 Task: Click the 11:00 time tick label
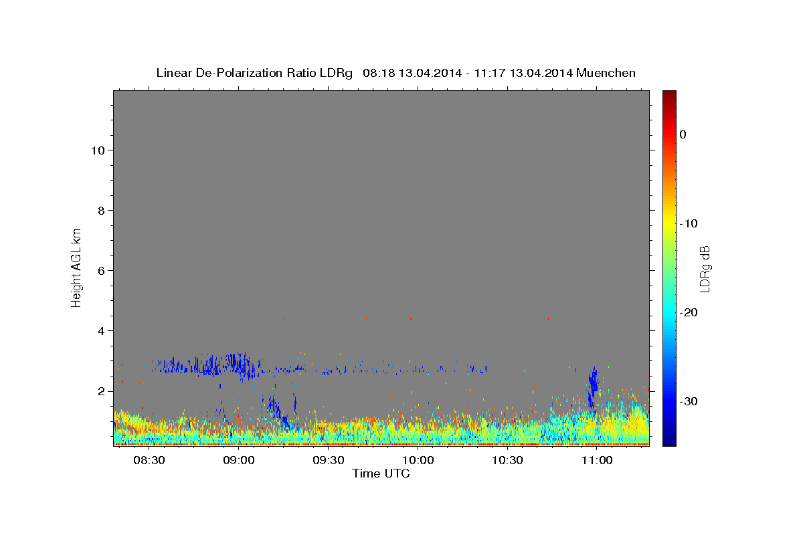(x=597, y=461)
